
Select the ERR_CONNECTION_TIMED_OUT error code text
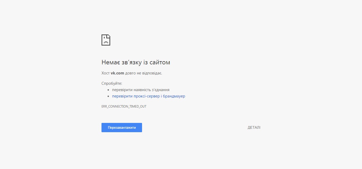(x=124, y=106)
